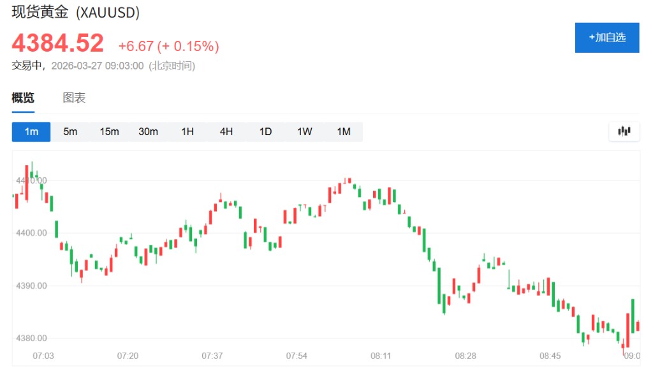Click the latest candlestick at chart's right edge
653x373 pixels.
638,326
